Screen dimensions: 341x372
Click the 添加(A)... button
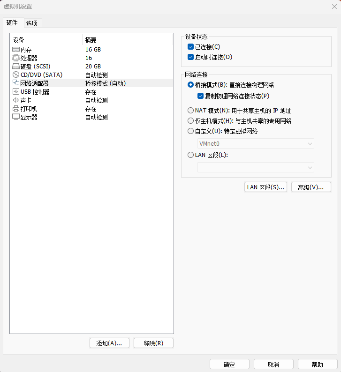tap(109, 343)
